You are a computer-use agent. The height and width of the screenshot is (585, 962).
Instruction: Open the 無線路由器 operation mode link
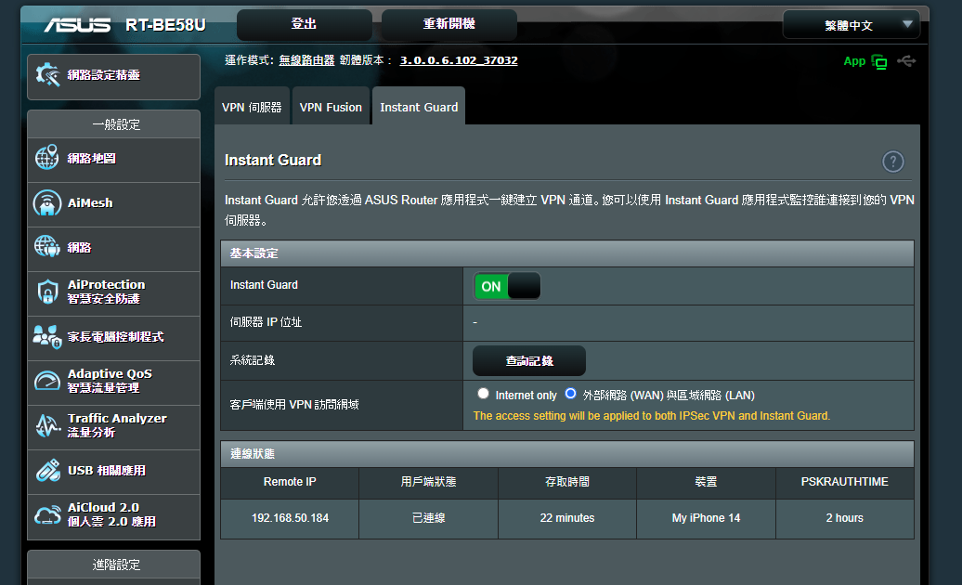tap(306, 60)
